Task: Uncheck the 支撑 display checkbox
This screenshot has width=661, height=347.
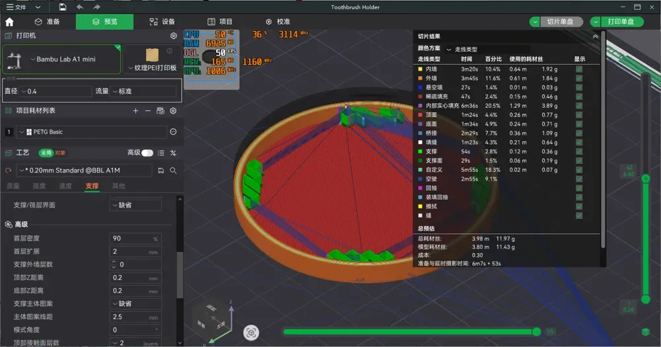Action: pyautogui.click(x=579, y=151)
